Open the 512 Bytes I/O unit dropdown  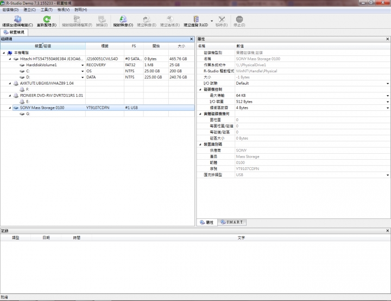click(x=388, y=102)
